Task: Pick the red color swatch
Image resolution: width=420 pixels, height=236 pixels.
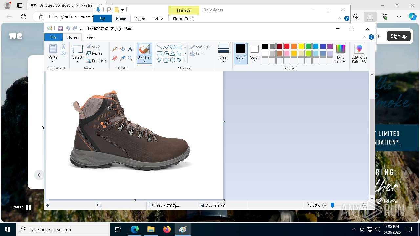Action: pyautogui.click(x=287, y=46)
